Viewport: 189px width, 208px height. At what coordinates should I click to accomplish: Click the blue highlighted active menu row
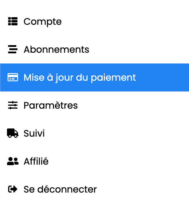94,77
